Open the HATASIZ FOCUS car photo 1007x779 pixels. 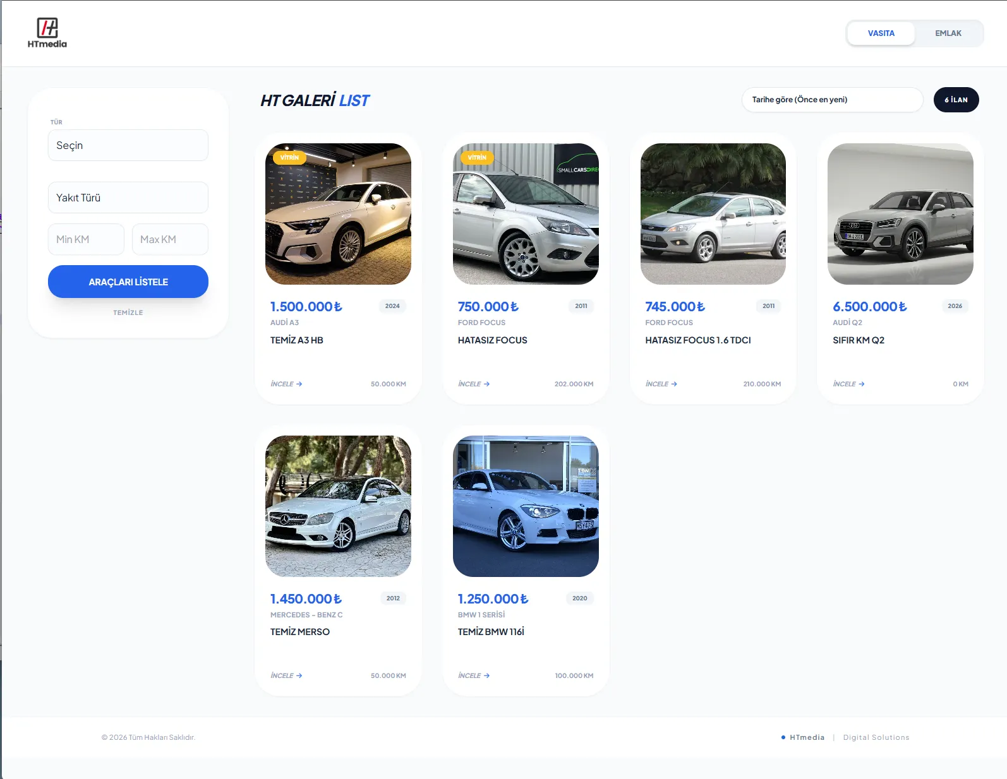click(526, 214)
